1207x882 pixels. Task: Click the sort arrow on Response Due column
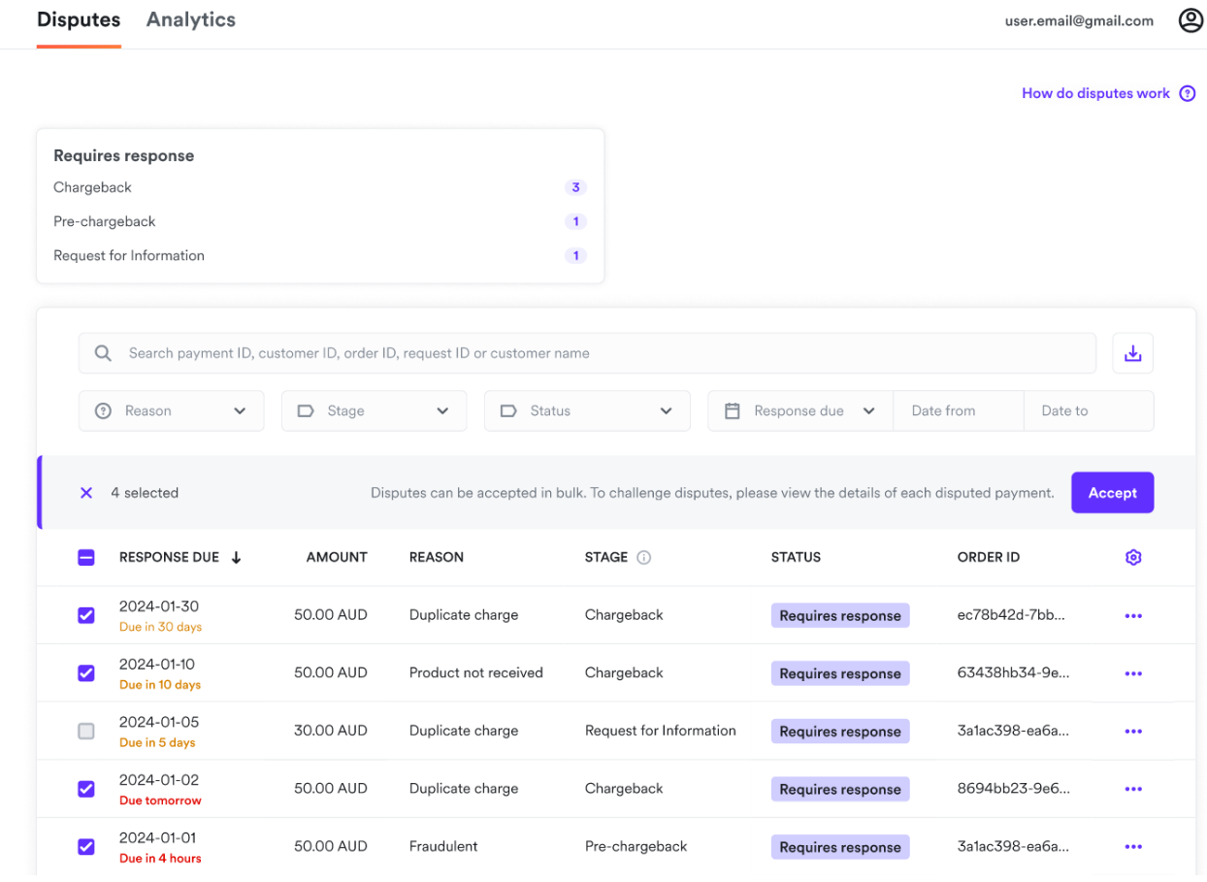click(x=236, y=557)
